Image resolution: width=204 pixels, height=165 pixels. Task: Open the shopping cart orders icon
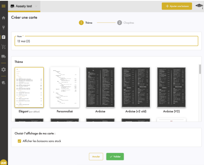(x=4, y=47)
